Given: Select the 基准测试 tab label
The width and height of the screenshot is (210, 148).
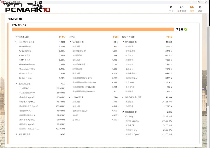Looking at the screenshot, I should [182, 11].
